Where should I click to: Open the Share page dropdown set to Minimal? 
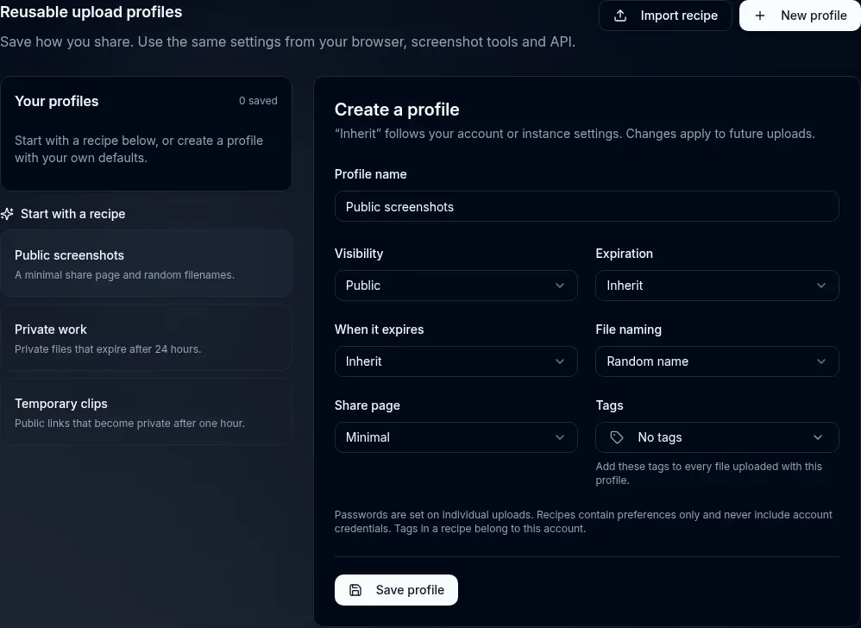point(456,437)
